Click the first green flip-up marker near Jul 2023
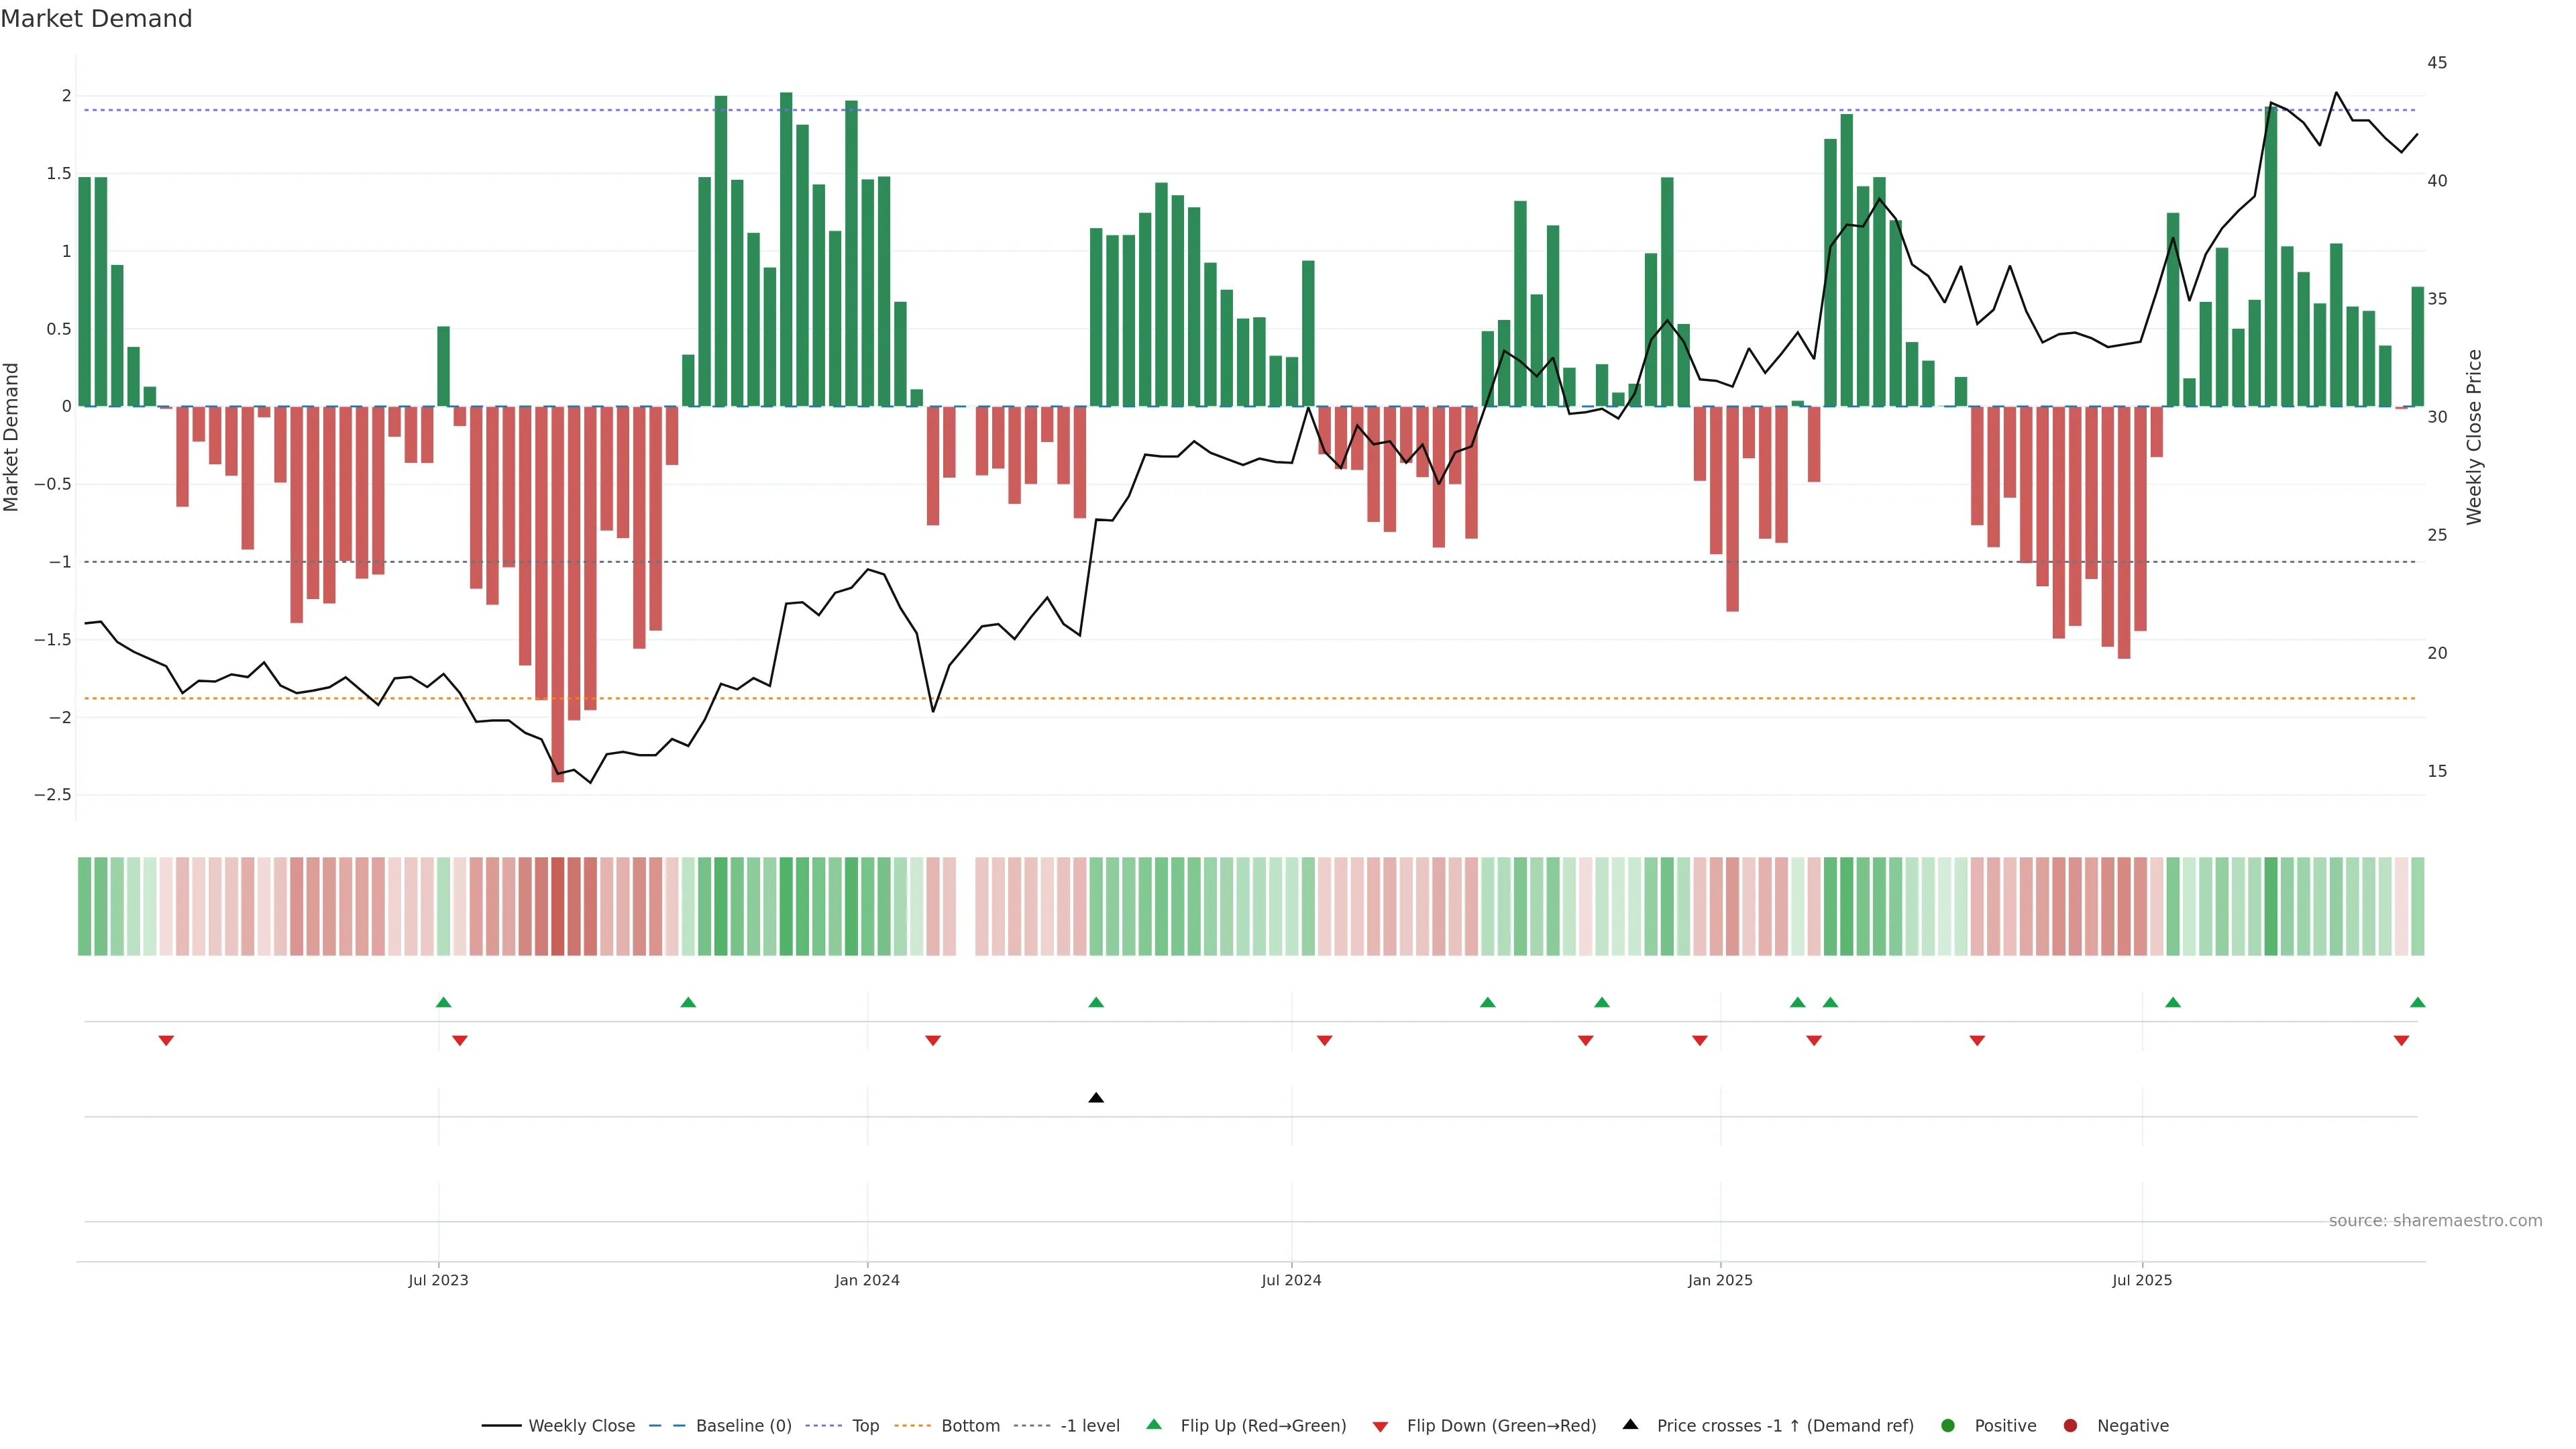This screenshot has width=2576, height=1449. (444, 1002)
